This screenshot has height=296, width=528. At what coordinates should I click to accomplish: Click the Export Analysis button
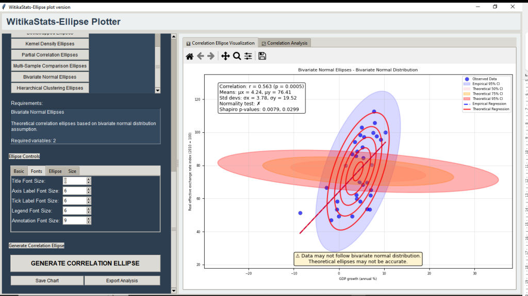122,281
